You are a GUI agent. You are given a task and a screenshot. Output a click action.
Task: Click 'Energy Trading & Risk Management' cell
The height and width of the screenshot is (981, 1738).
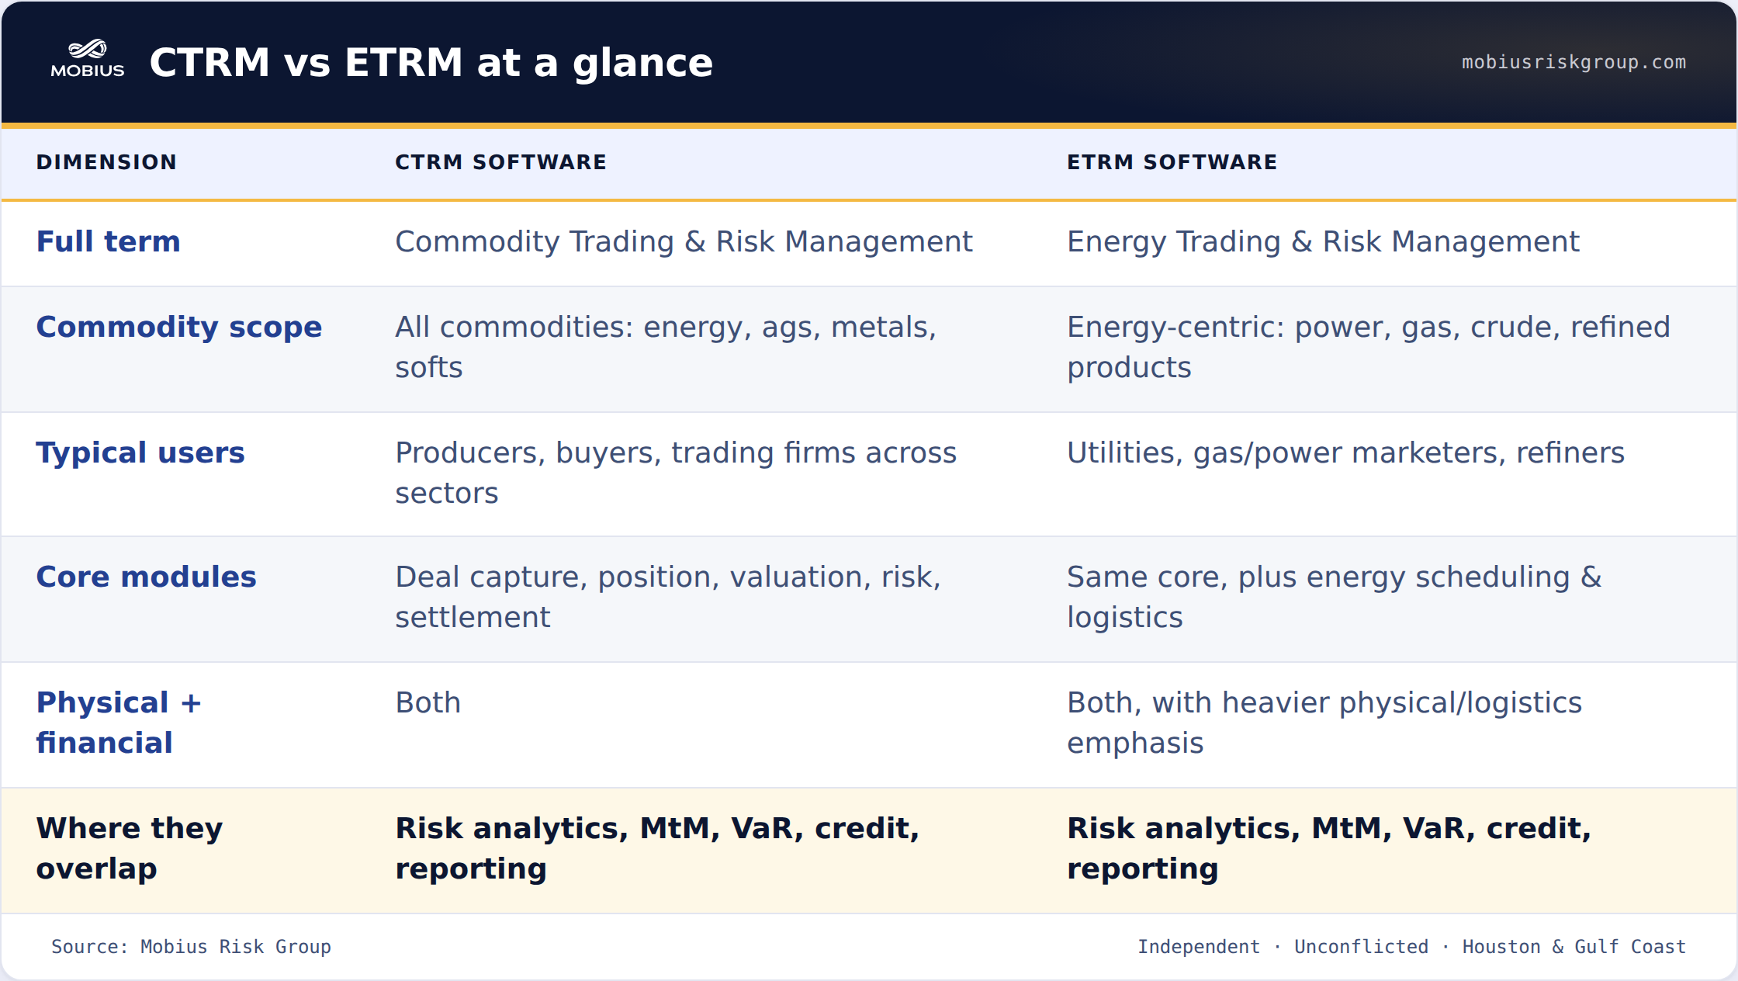coord(1323,241)
